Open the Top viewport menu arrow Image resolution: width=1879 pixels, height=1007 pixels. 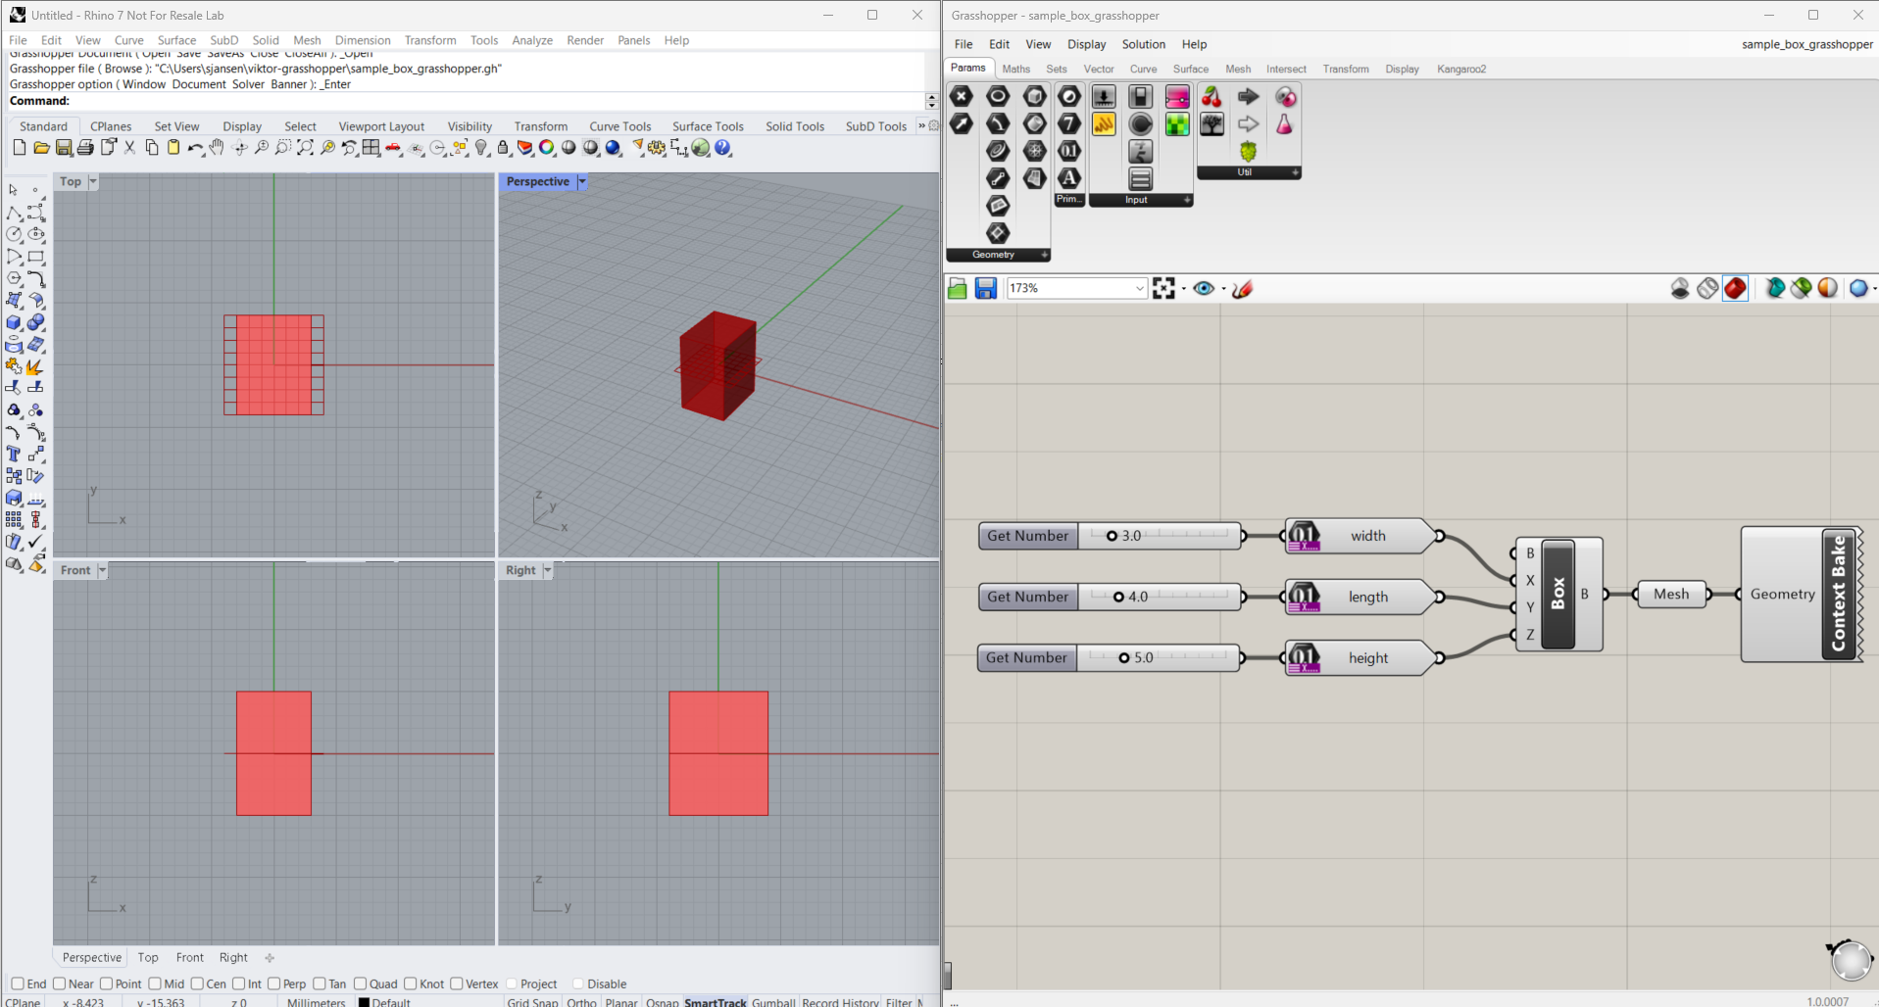(93, 182)
